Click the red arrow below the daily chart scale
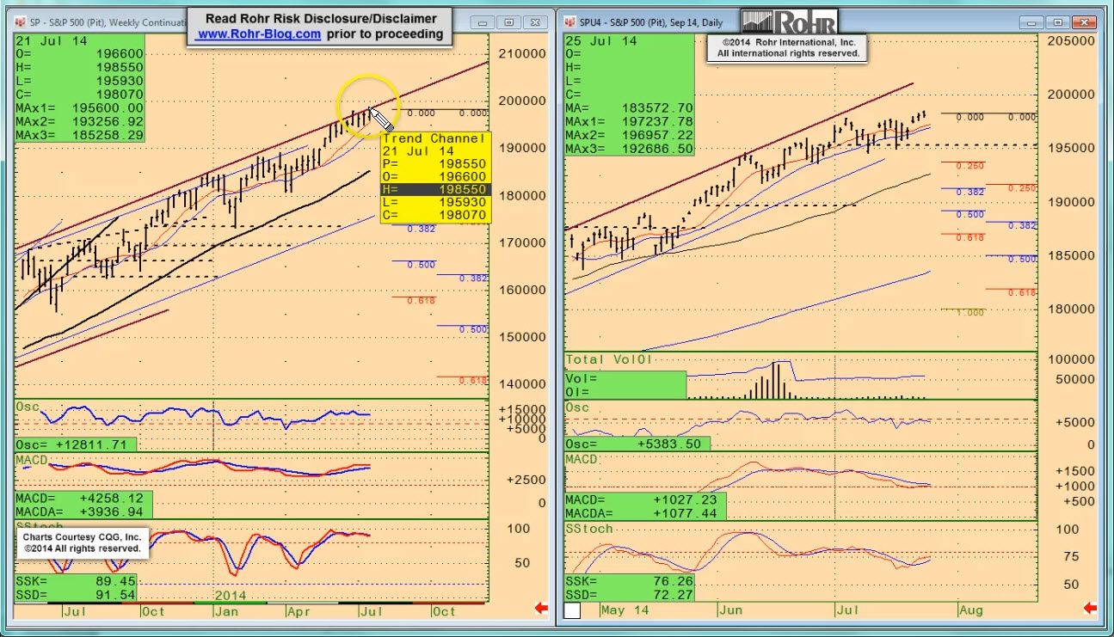Screen dimensions: 1114x637 [x=1091, y=609]
